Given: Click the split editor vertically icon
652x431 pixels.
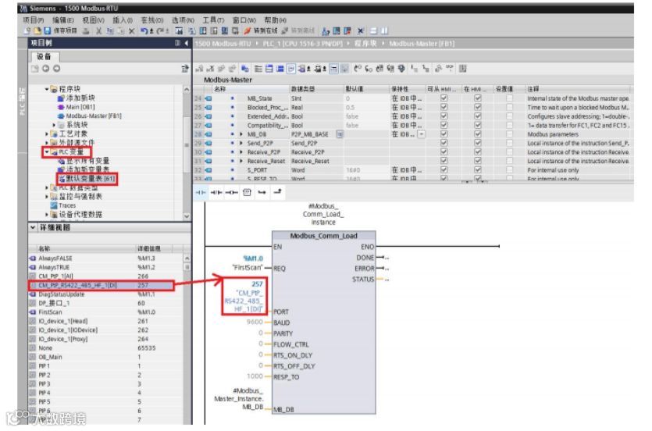Looking at the screenshot, I should click(384, 30).
